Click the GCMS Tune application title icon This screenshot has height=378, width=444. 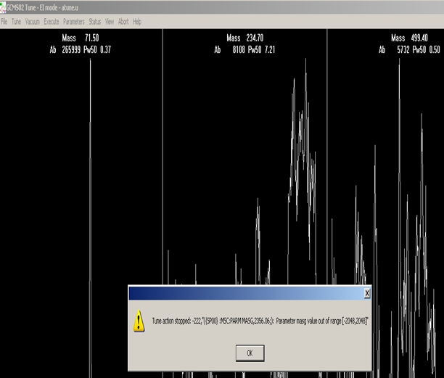(x=3, y=7)
